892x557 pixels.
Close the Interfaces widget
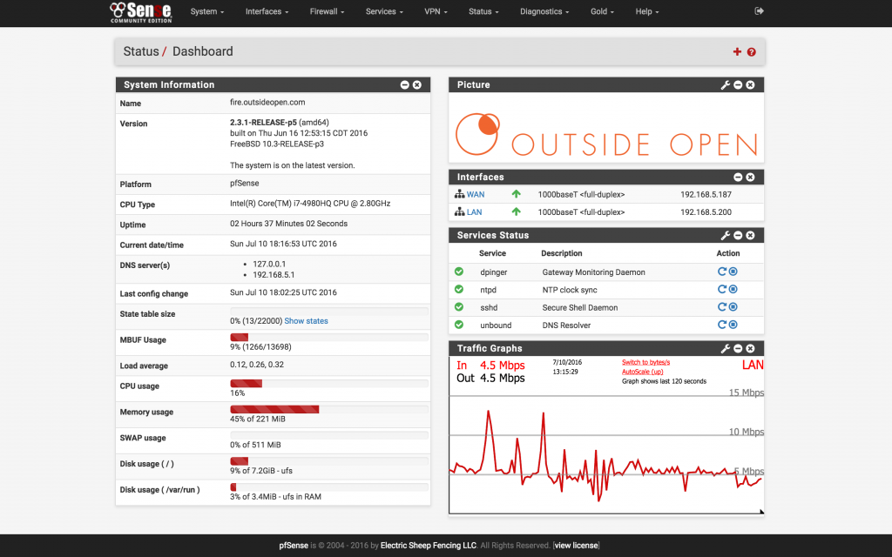(x=750, y=178)
